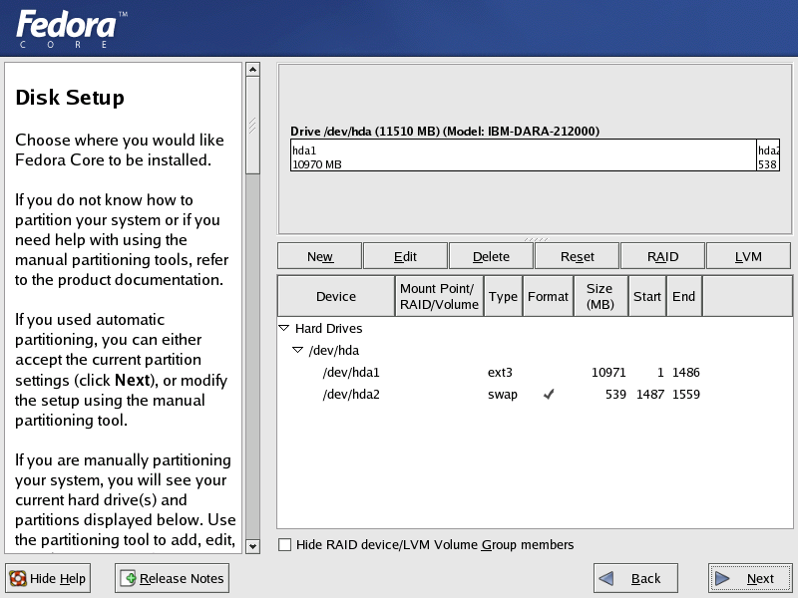Viewport: 798px width, 598px height.
Task: Click the Delete partition button
Action: (491, 256)
